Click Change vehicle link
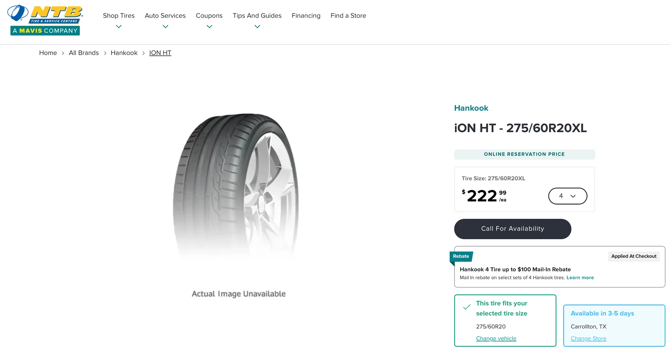 (496, 338)
